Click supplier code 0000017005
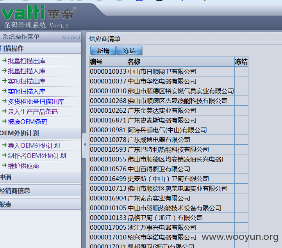This screenshot has width=282, height=248. coord(108,227)
